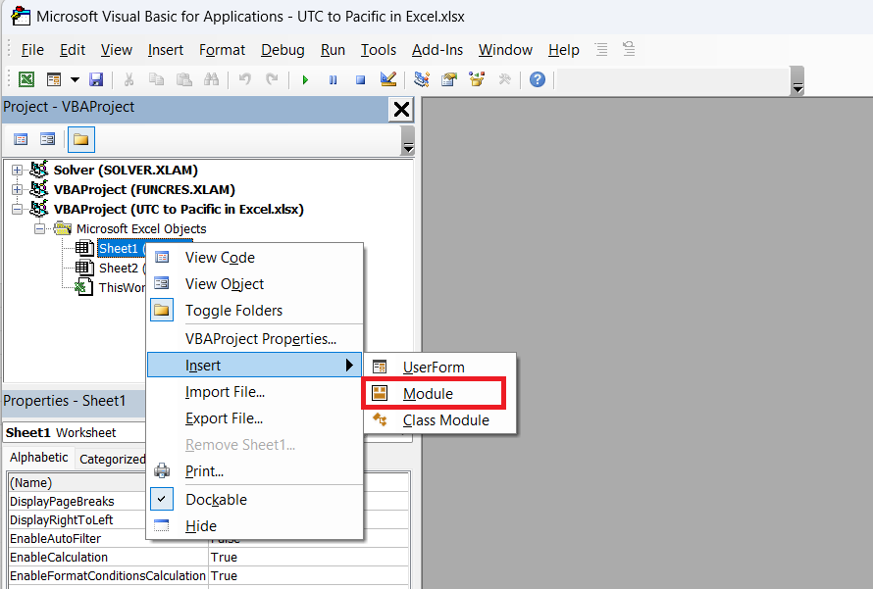Open the Object Browser toolbar icon

[477, 79]
